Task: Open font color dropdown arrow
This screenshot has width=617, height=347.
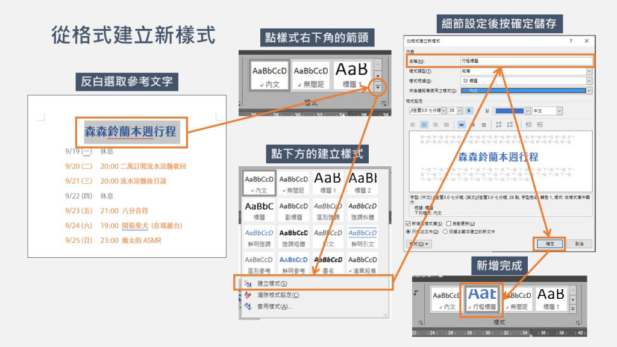Action: coord(527,111)
